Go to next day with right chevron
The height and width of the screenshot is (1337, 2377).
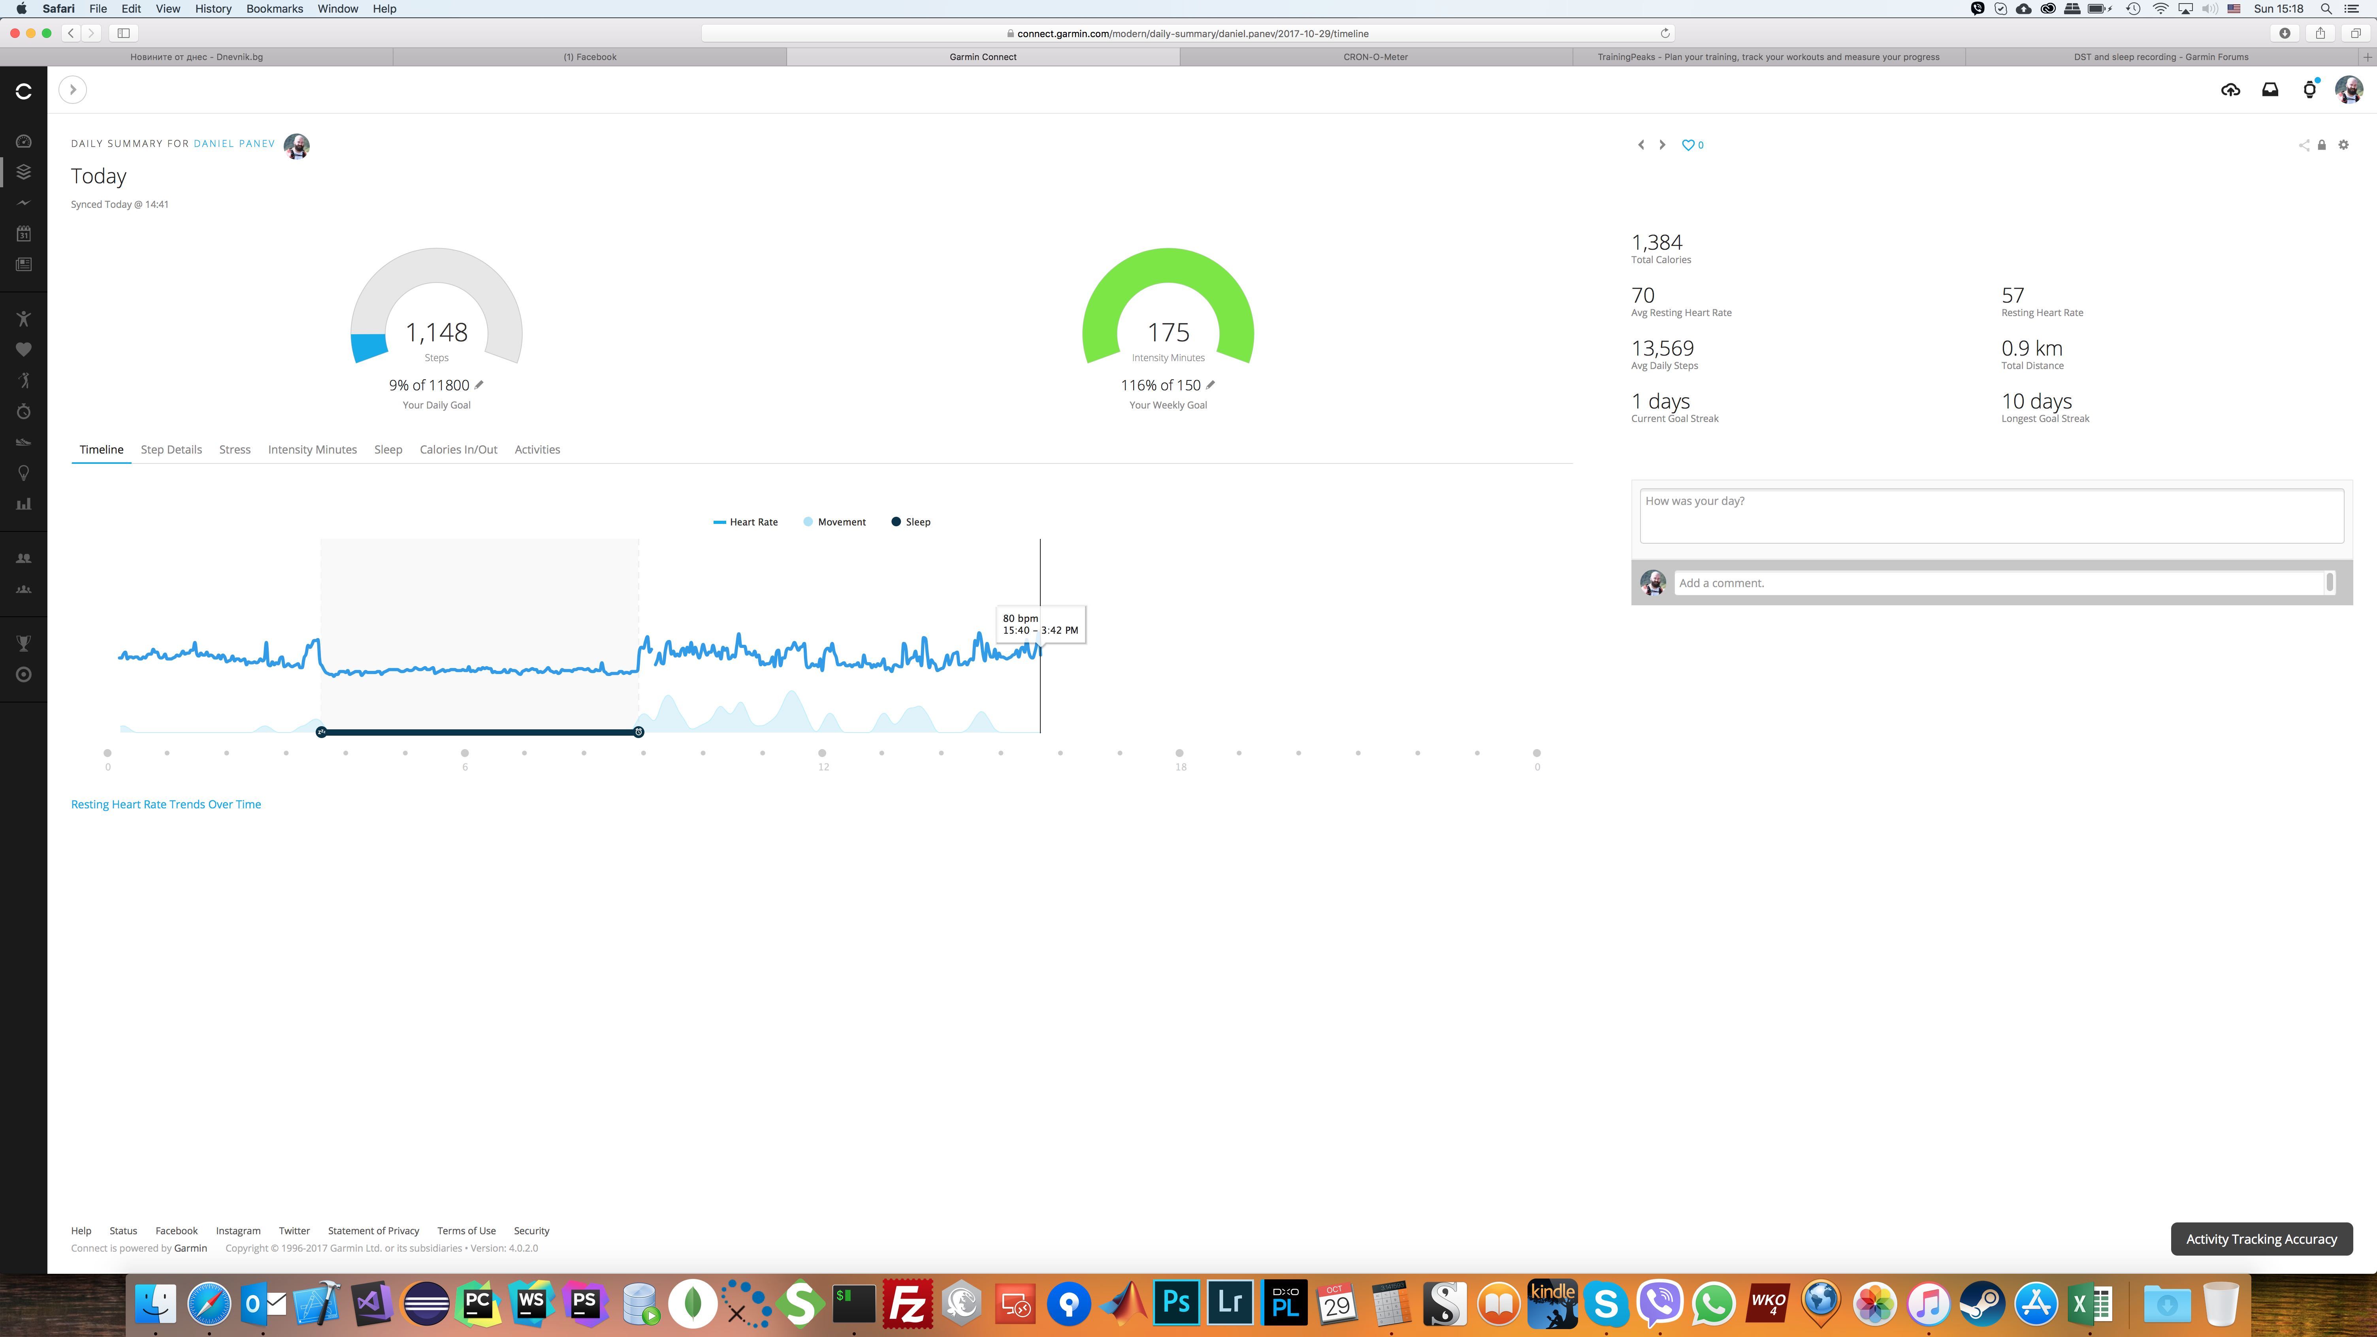[1662, 145]
